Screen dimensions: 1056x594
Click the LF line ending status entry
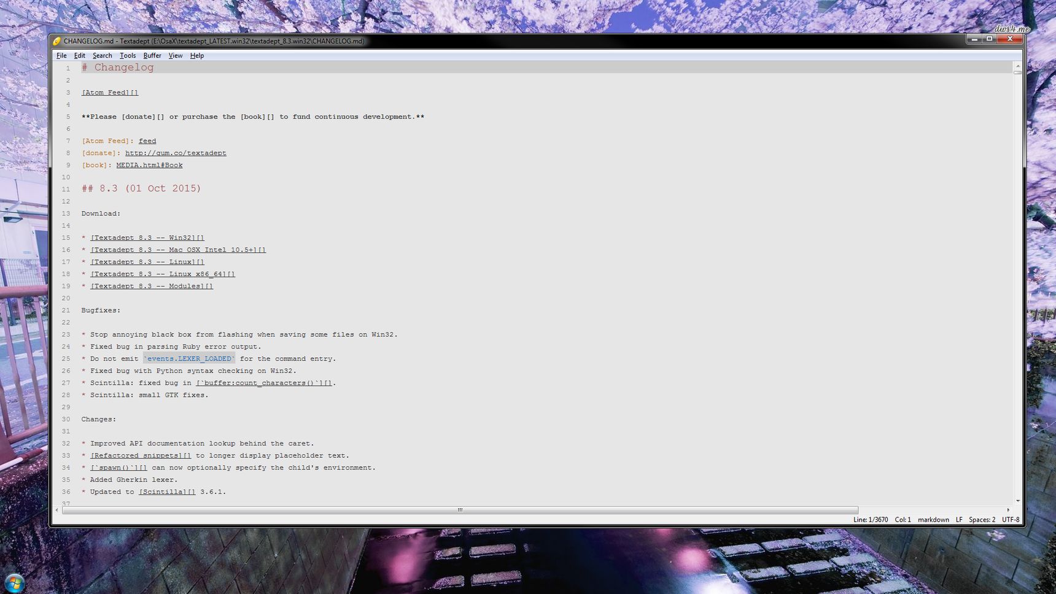point(959,520)
